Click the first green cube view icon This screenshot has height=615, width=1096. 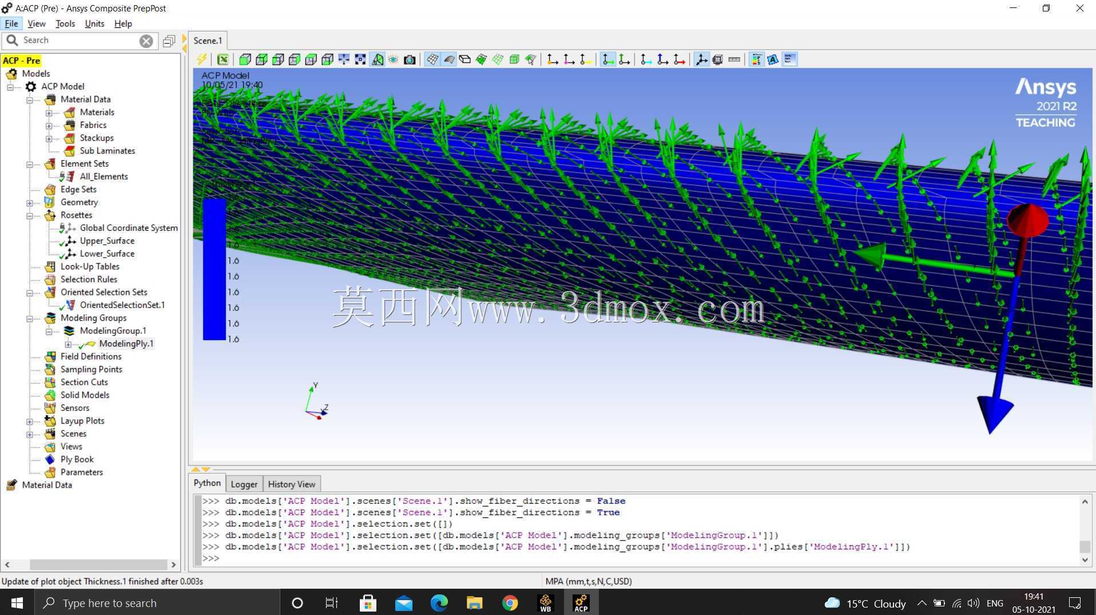[x=245, y=59]
